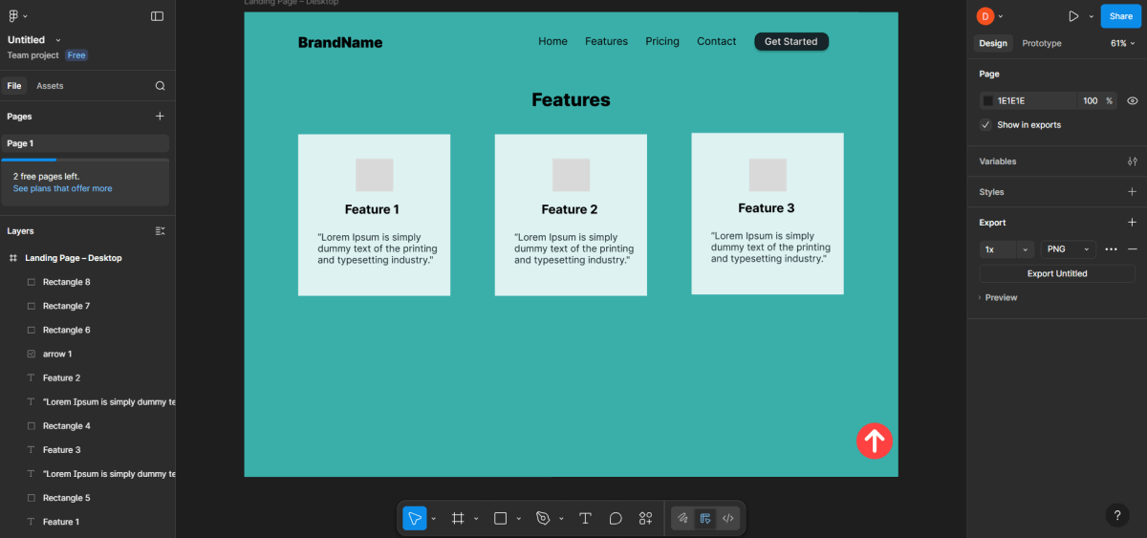1147x538 pixels.
Task: Click the search icon in File panel
Action: click(160, 86)
